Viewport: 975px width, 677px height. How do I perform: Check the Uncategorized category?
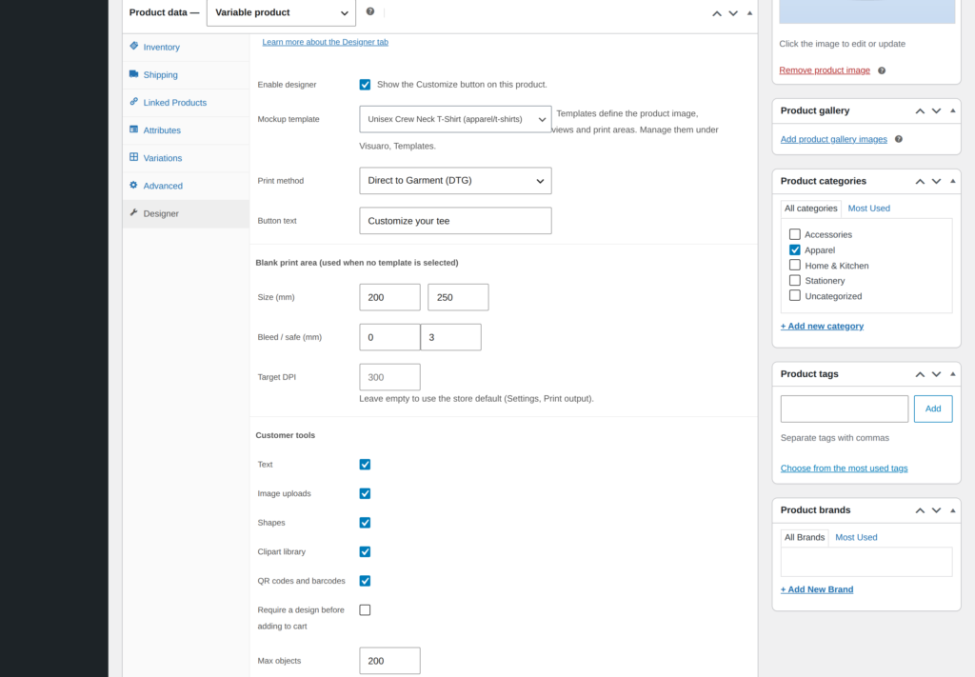pyautogui.click(x=795, y=295)
